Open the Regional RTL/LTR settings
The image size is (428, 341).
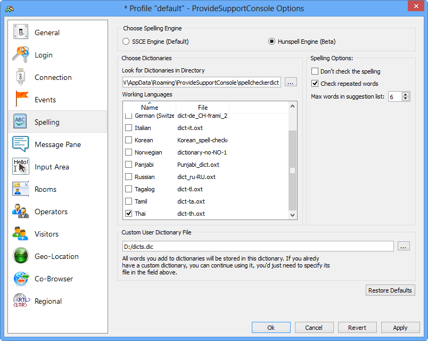pos(48,301)
